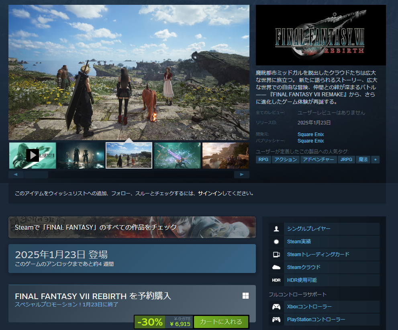
Task: Select the purple sword battle thumbnail
Action: 177,155
